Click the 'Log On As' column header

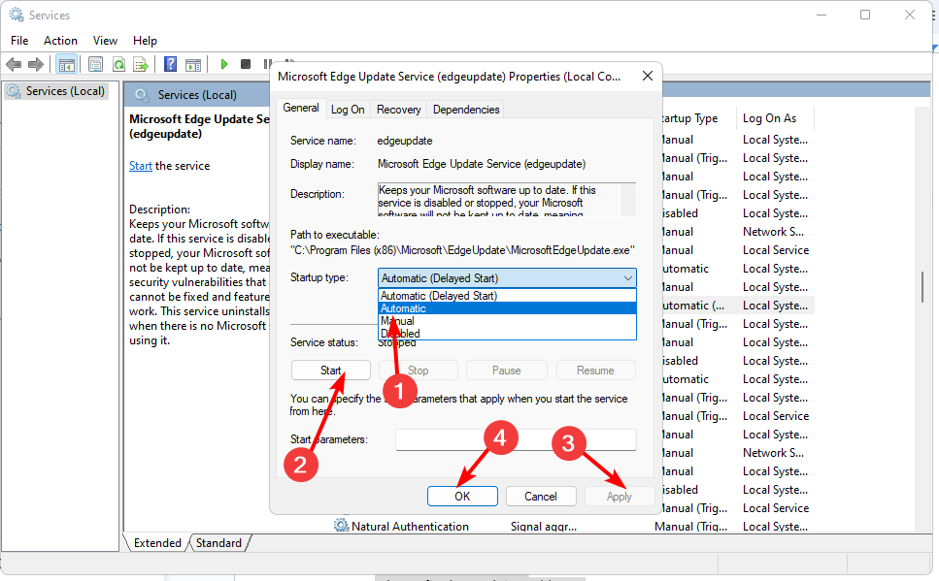point(775,118)
